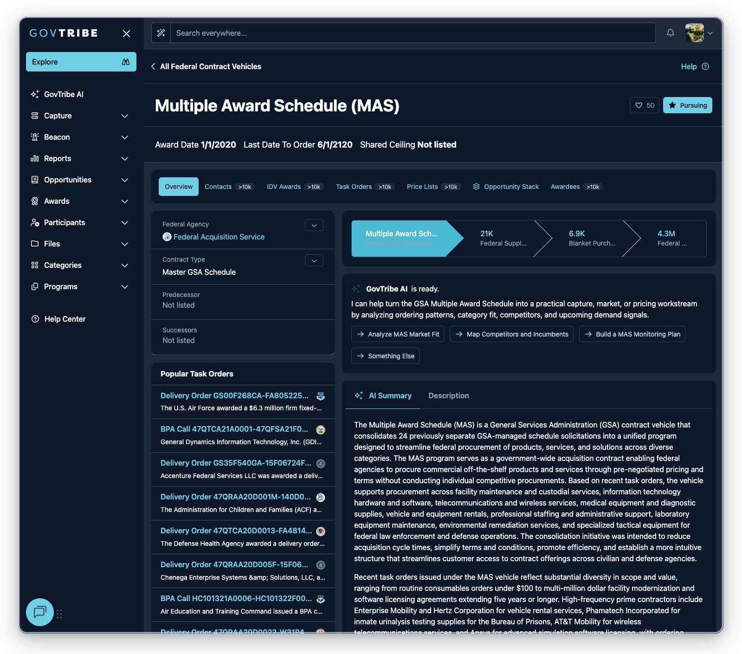Switch to the IDV Awards tab
Screen dimensions: 742x654
pos(294,187)
